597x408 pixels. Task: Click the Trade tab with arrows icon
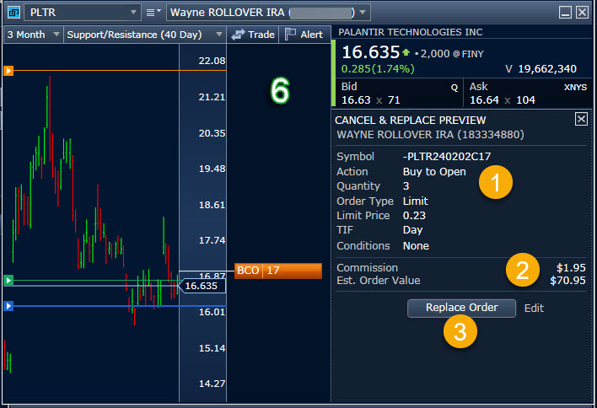tap(253, 35)
